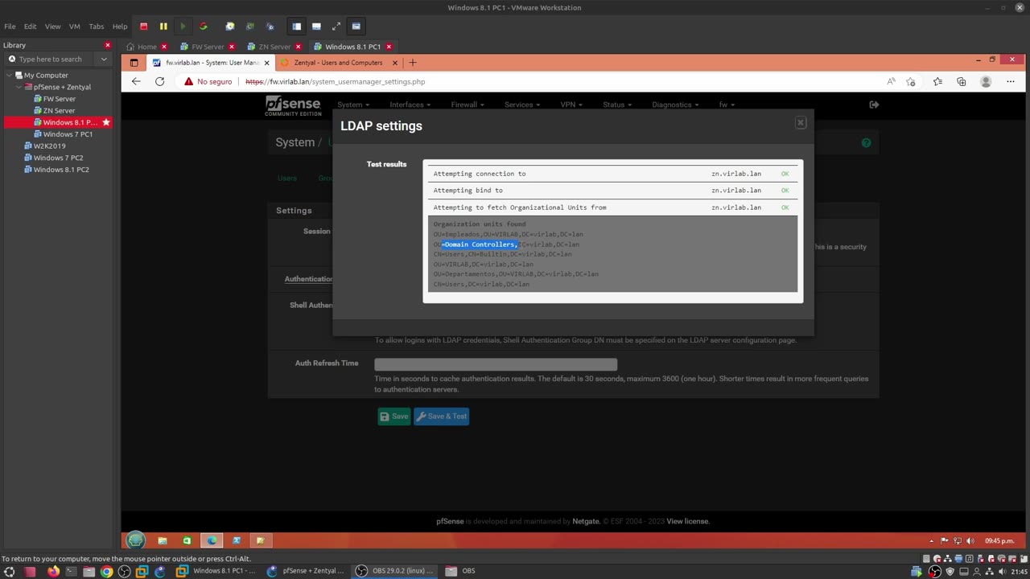
Task: Open the VMware VM menu
Action: coord(75,27)
